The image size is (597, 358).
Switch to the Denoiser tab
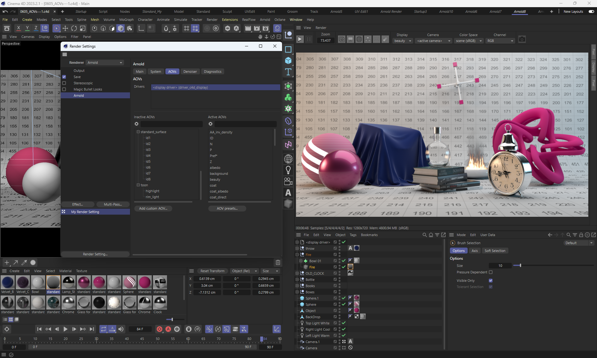[190, 72]
